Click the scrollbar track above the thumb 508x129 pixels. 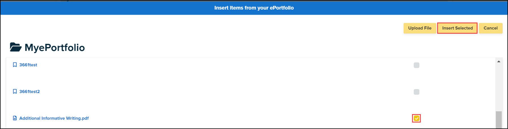[499, 87]
